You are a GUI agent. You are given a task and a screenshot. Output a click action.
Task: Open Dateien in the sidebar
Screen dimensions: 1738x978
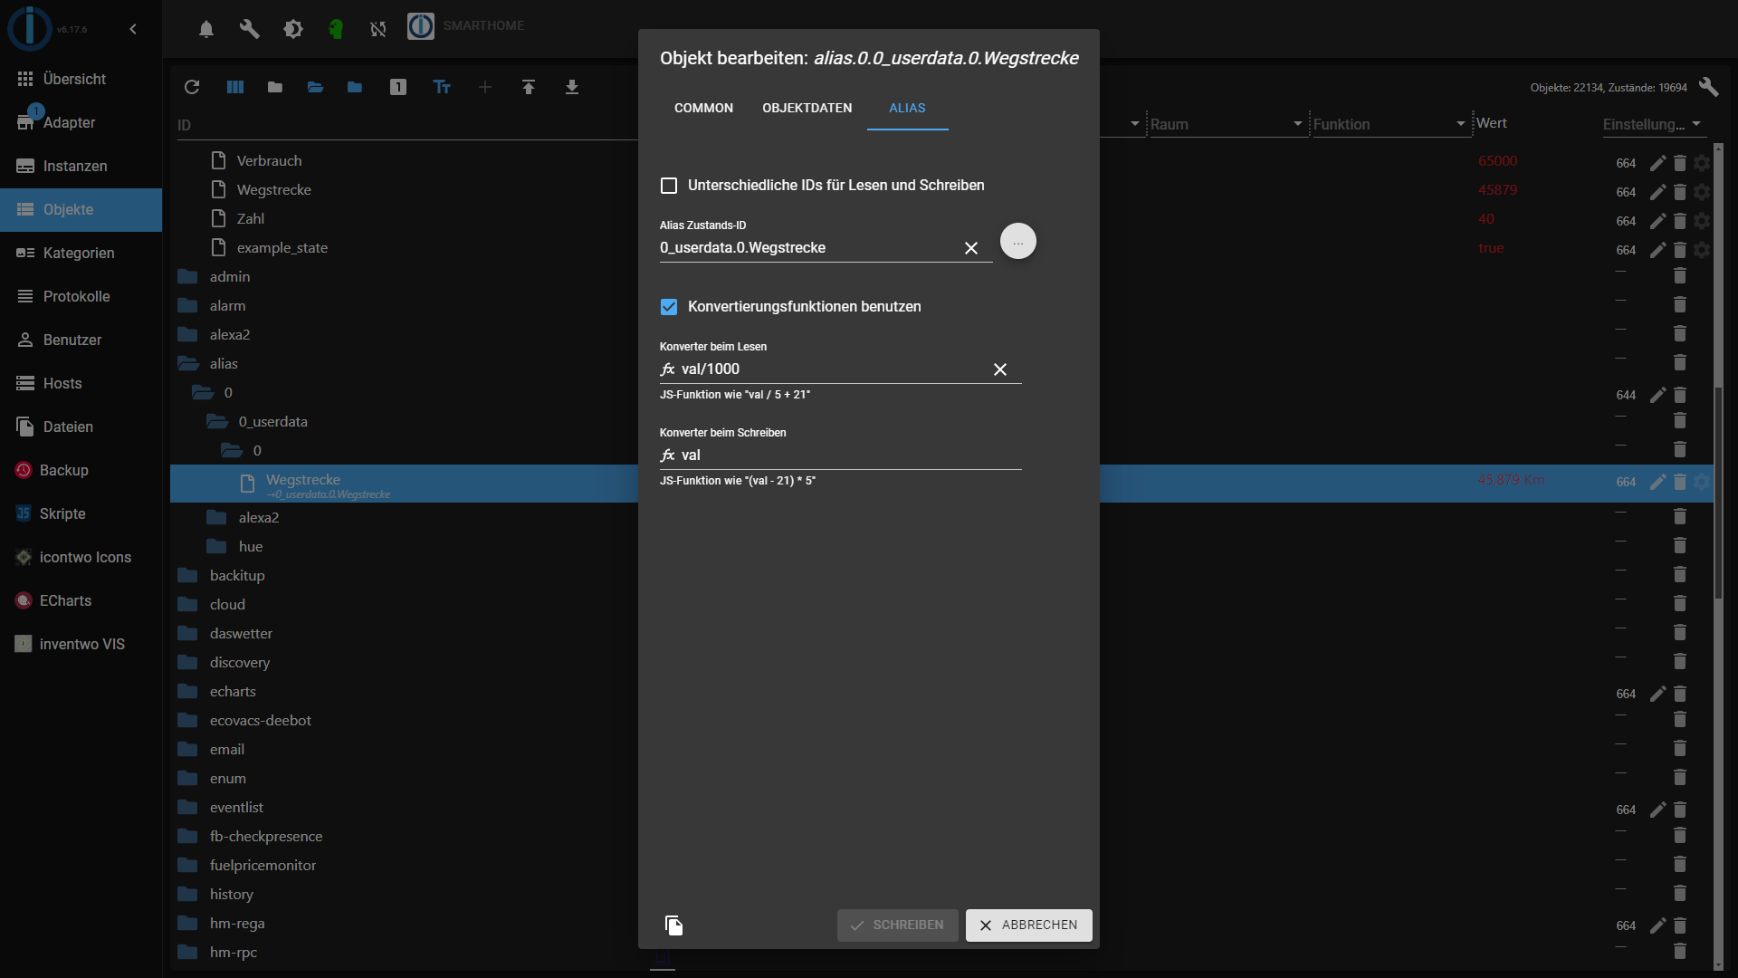tap(81, 427)
